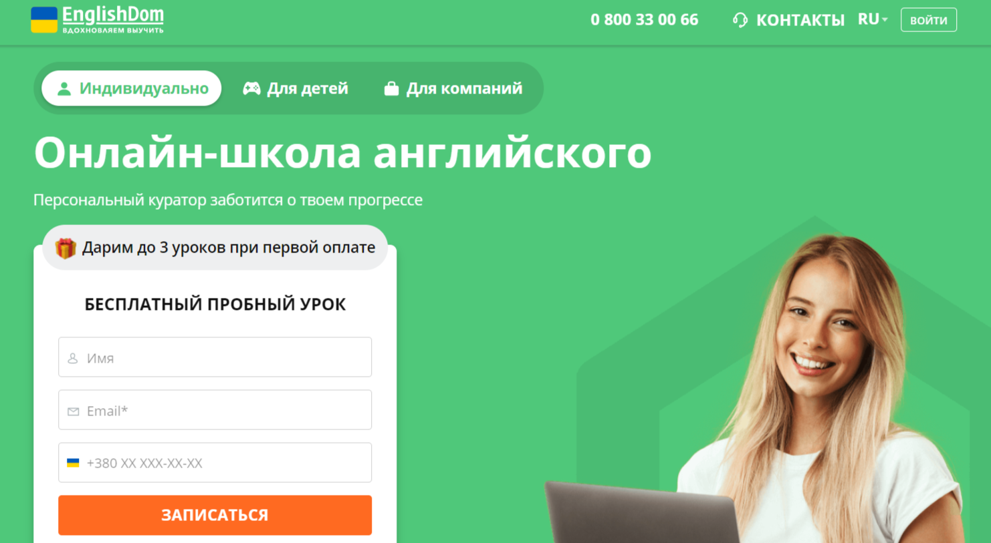991x543 pixels.
Task: Click the EnglishDom flag logo icon
Action: pos(44,20)
